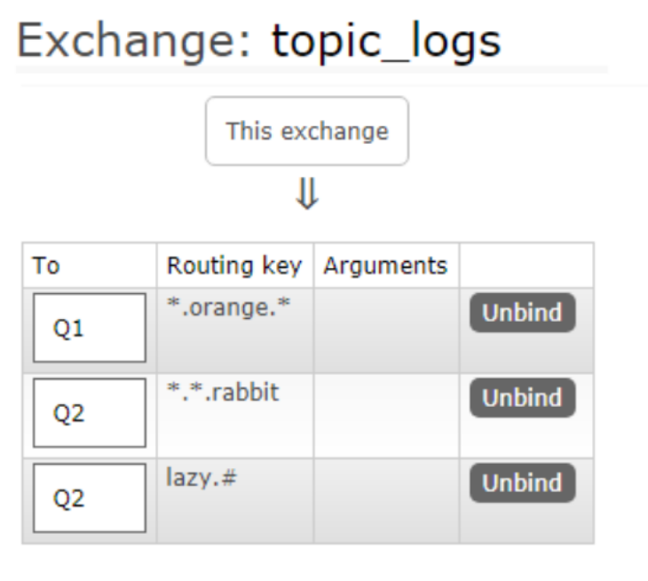Viewport: 648px width, 581px height.
Task: Unbind the *.*.rabbit binding to Q2
Action: click(x=522, y=398)
